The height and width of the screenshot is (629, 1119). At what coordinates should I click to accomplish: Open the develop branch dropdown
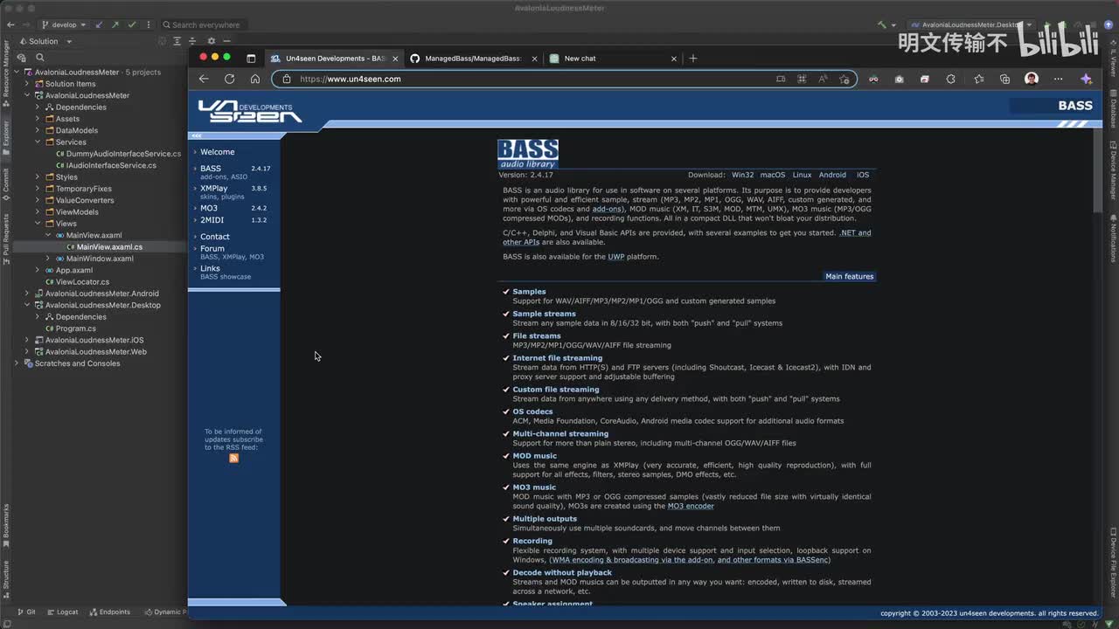point(65,25)
